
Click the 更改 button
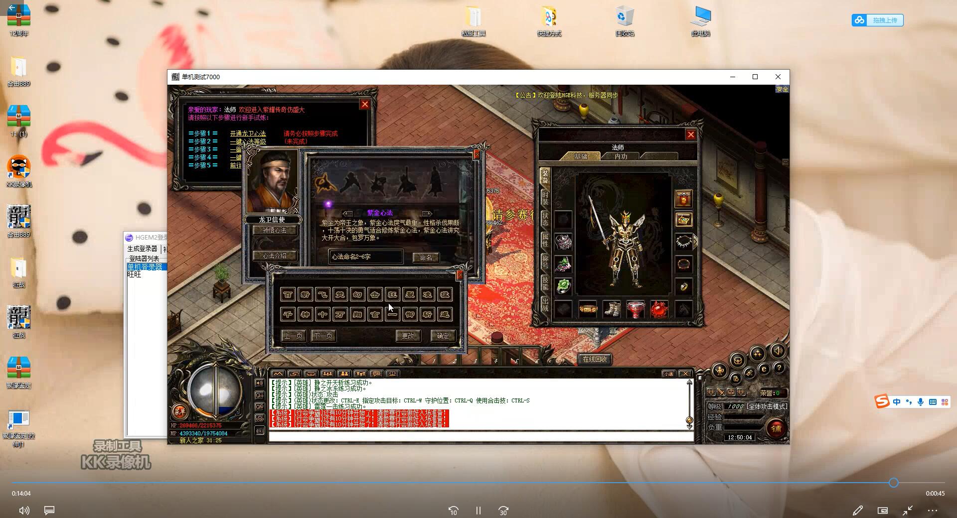(x=408, y=336)
